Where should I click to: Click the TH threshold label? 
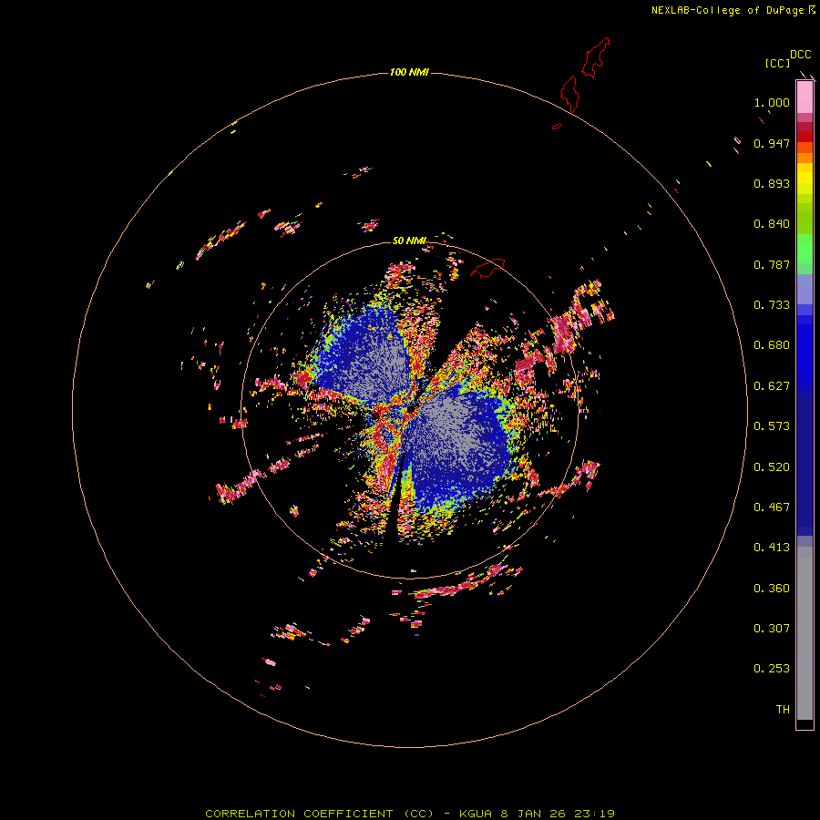(x=783, y=710)
